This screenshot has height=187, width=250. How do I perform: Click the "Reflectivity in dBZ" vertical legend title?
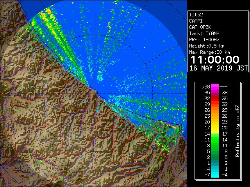[x=237, y=131]
